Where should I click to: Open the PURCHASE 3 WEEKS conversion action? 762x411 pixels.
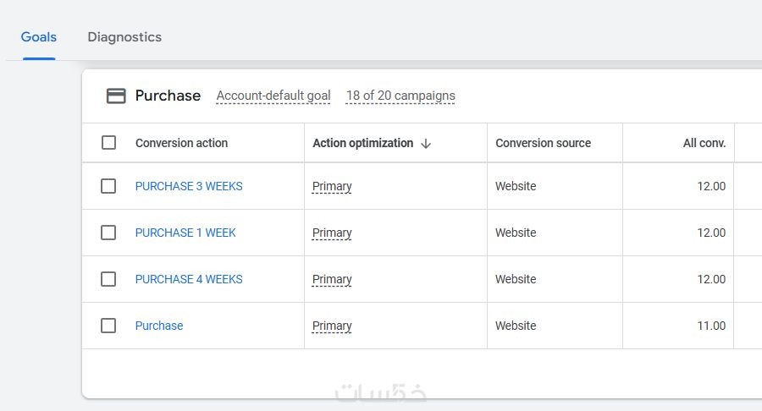(x=189, y=186)
